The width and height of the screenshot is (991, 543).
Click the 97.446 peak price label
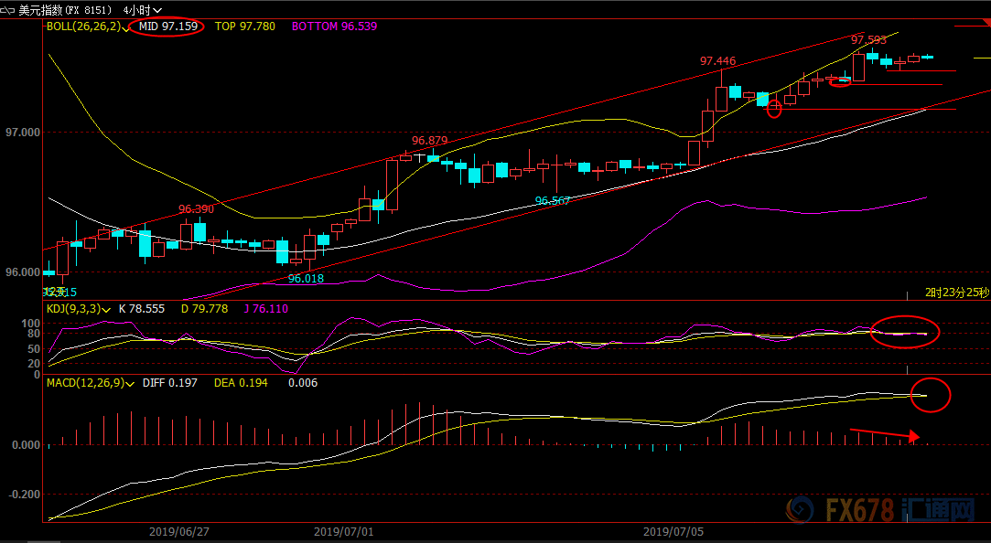tap(718, 61)
